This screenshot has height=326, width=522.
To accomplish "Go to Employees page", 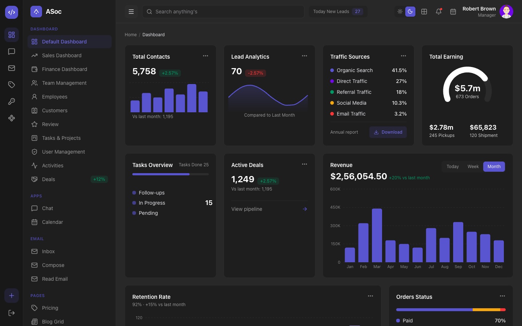I will click(x=70, y=97).
